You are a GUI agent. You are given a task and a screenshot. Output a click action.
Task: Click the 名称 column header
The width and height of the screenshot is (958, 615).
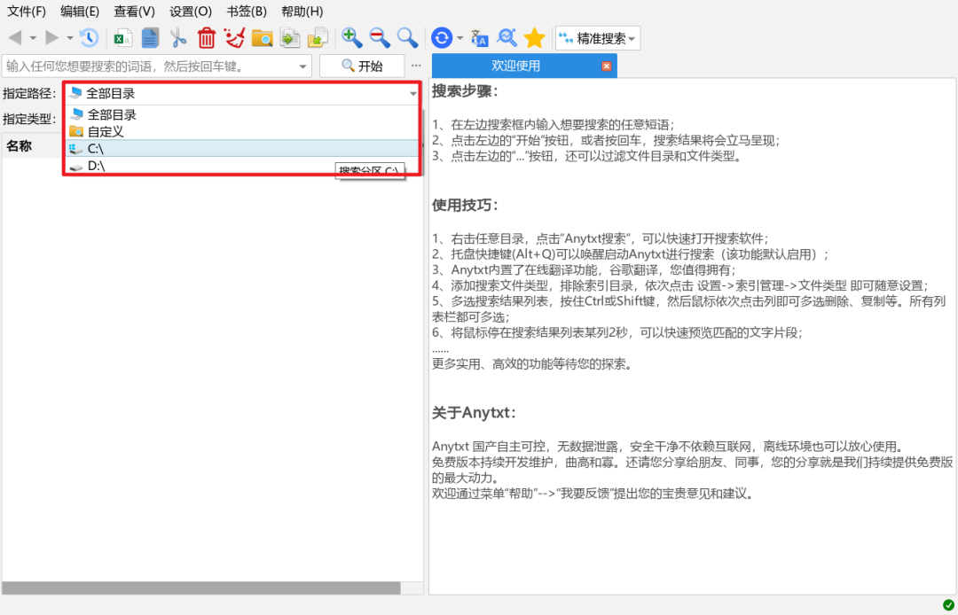tap(19, 146)
